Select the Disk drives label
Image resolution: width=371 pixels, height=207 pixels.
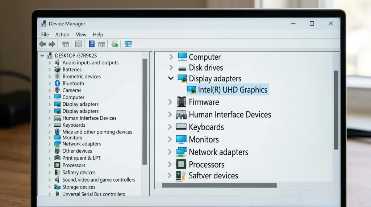click(x=206, y=68)
